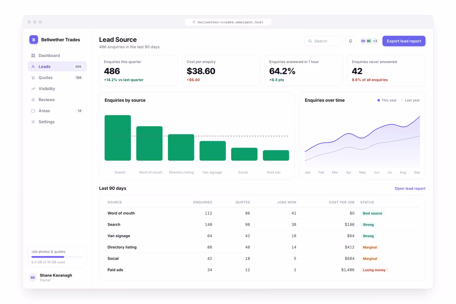Open lead report link

410,188
